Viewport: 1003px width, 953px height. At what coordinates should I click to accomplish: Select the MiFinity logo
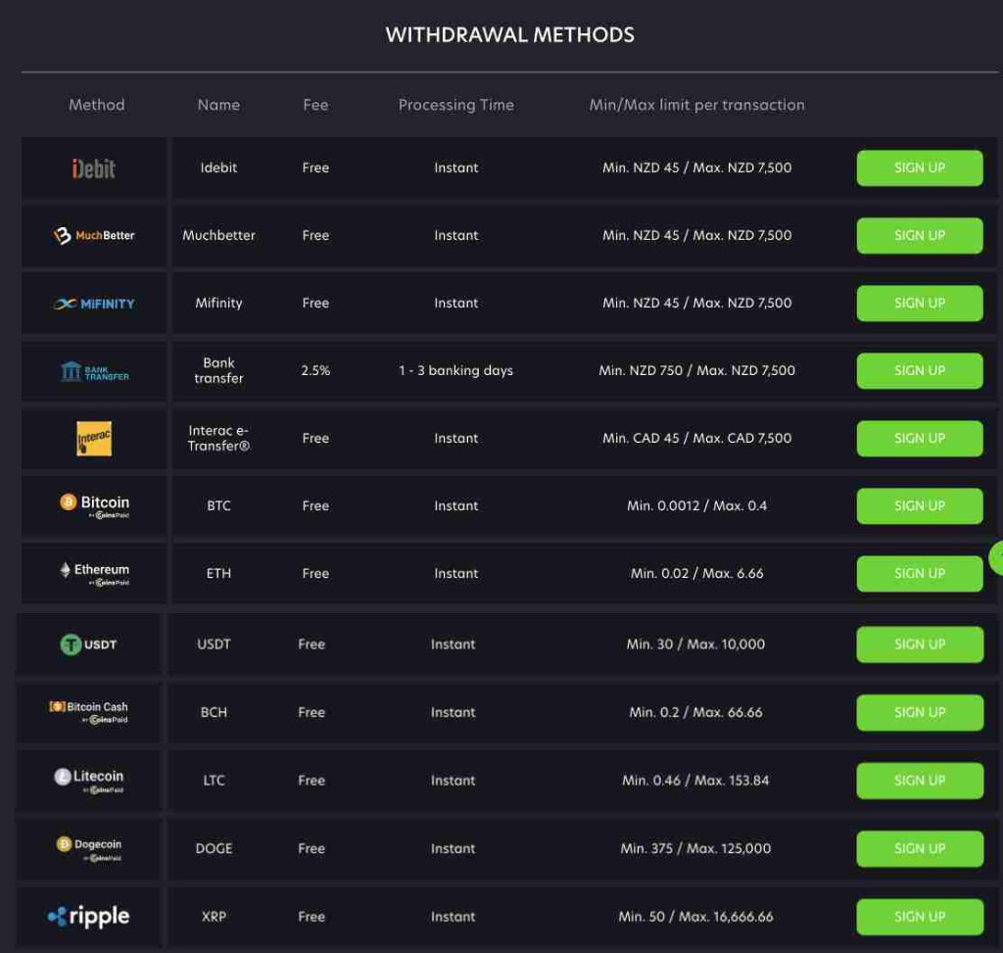pyautogui.click(x=92, y=303)
